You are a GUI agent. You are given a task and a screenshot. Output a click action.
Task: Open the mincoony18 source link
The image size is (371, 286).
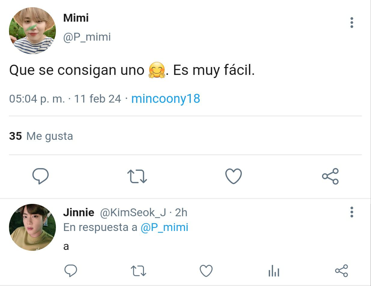click(166, 99)
